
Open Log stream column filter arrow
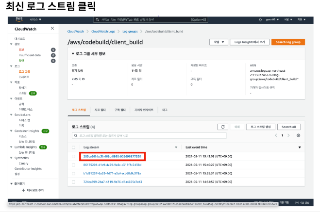pyautogui.click(x=176, y=147)
